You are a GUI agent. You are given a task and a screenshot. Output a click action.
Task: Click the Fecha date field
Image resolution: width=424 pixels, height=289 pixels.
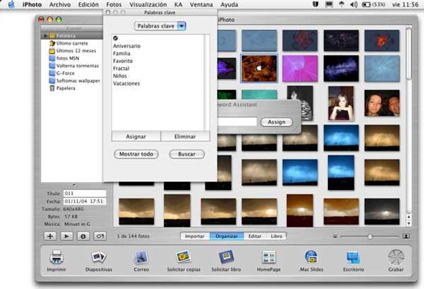point(85,201)
